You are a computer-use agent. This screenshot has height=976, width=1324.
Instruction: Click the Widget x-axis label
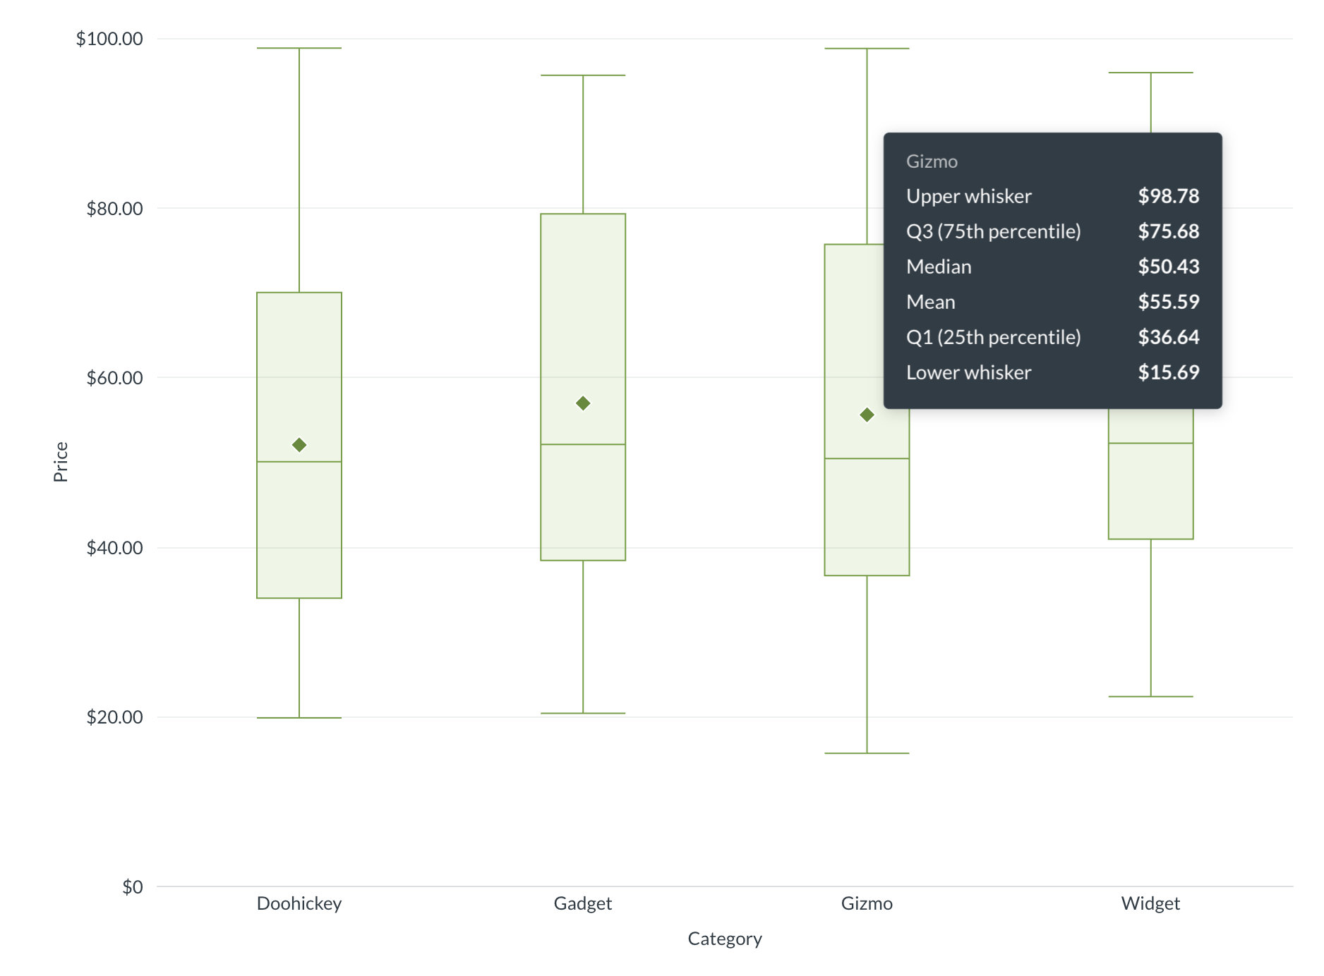(x=1150, y=903)
